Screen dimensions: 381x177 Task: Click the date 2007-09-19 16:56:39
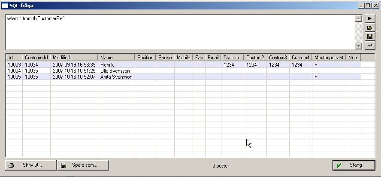(x=74, y=65)
